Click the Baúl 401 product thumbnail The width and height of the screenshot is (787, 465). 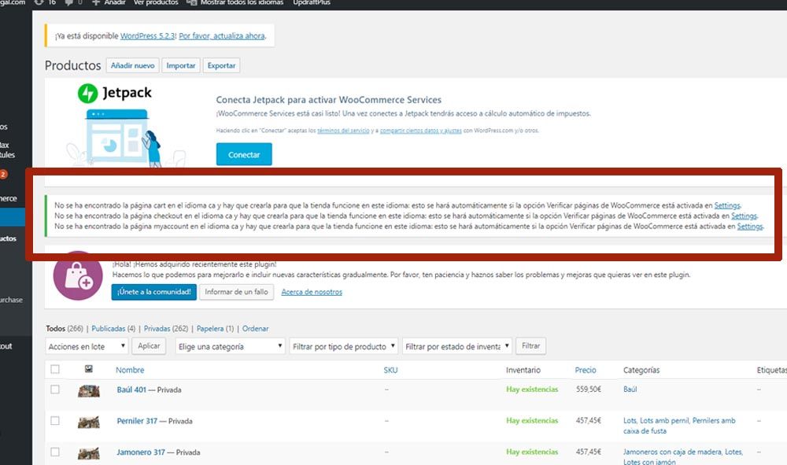point(89,391)
